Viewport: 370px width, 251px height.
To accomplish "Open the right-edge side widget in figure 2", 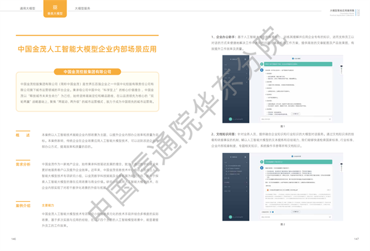I will tap(341, 167).
